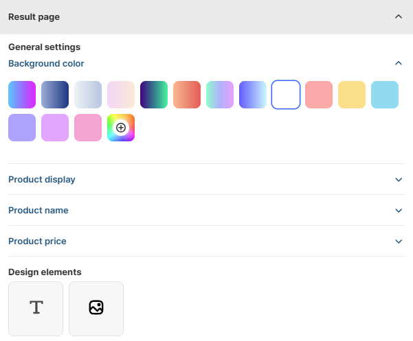Click the Product display label
Screen dimensions: 413x341
point(42,180)
